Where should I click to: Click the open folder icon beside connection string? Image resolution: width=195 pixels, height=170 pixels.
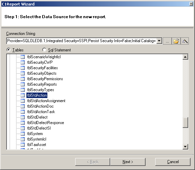point(176,41)
